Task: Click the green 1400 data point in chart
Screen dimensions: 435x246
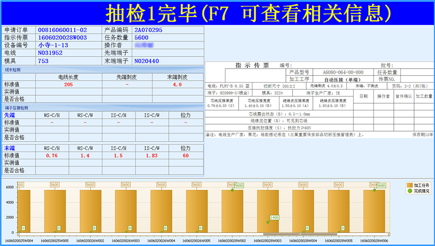Action: [267, 222]
